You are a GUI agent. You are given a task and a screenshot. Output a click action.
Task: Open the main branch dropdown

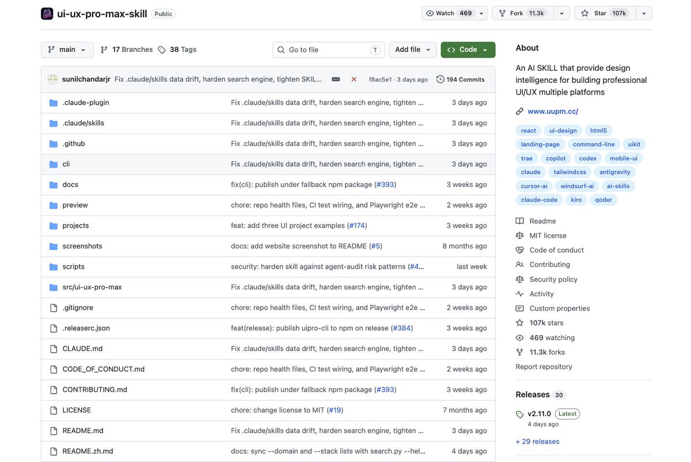click(67, 49)
